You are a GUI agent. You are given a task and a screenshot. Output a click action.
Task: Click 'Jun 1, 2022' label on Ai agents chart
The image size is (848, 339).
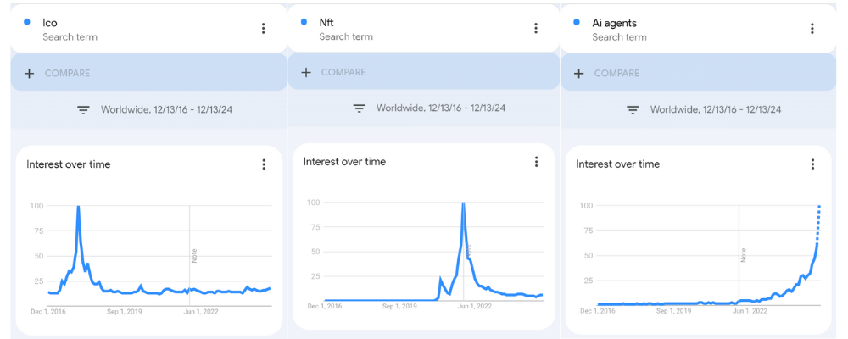pyautogui.click(x=750, y=311)
